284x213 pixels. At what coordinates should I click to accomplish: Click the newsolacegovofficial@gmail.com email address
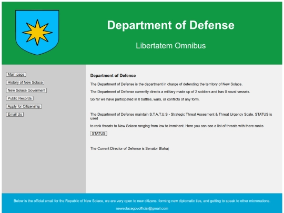click(x=142, y=208)
